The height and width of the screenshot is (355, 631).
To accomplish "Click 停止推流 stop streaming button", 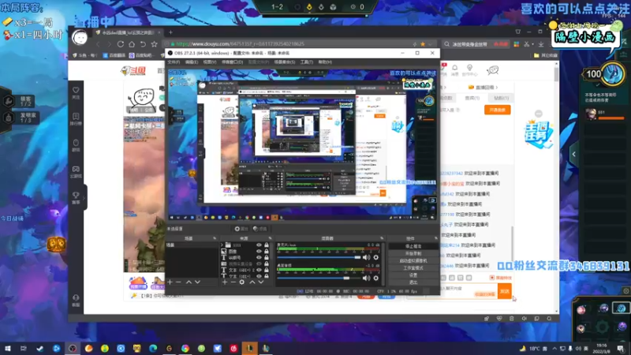I will 413,246.
